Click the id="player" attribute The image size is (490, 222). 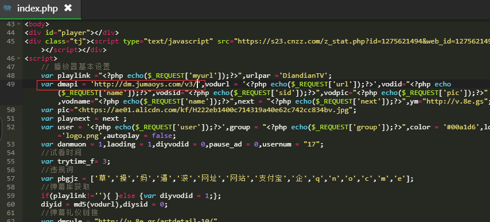pyautogui.click(x=68, y=33)
